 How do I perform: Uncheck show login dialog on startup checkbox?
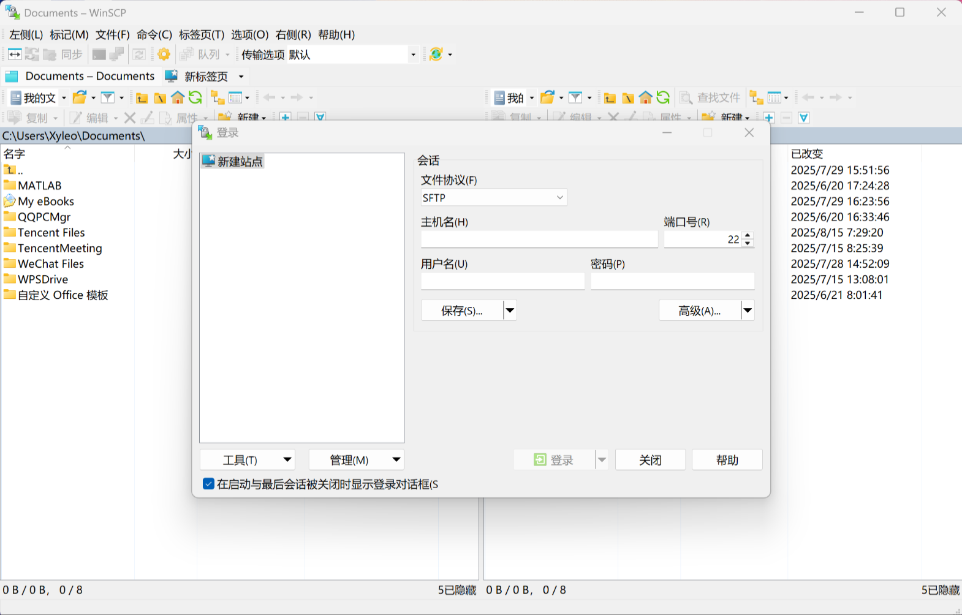(208, 484)
